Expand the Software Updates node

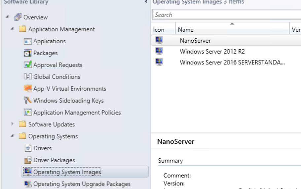tap(12, 124)
